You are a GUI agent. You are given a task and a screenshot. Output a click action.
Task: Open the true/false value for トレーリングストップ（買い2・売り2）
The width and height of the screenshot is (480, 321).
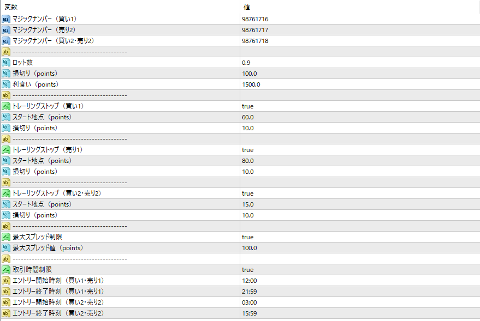click(248, 193)
